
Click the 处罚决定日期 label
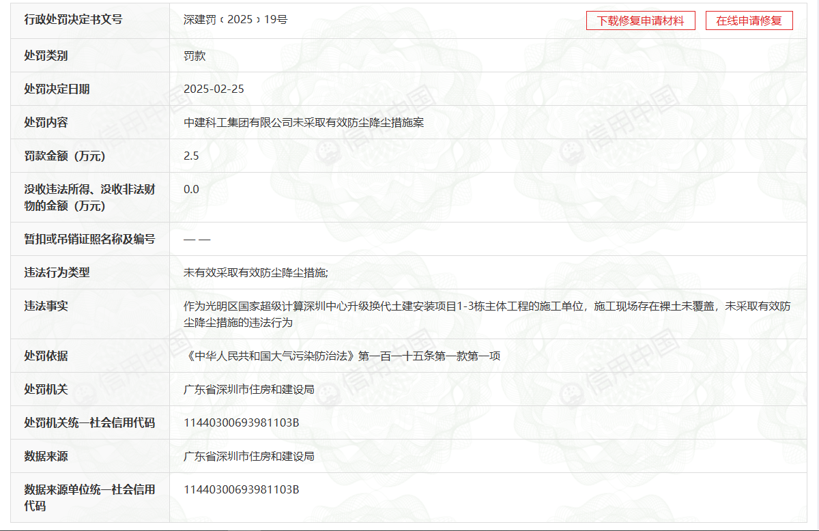(57, 89)
